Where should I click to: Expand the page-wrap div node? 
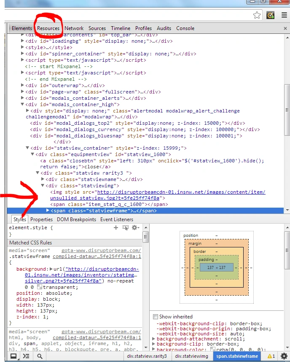pos(23,91)
